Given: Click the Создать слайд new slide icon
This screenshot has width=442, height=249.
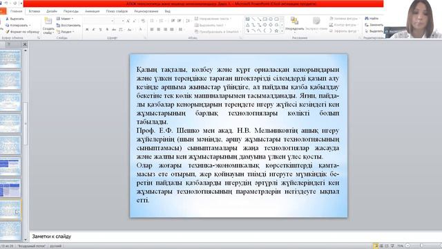Looking at the screenshot, I should [48, 21].
